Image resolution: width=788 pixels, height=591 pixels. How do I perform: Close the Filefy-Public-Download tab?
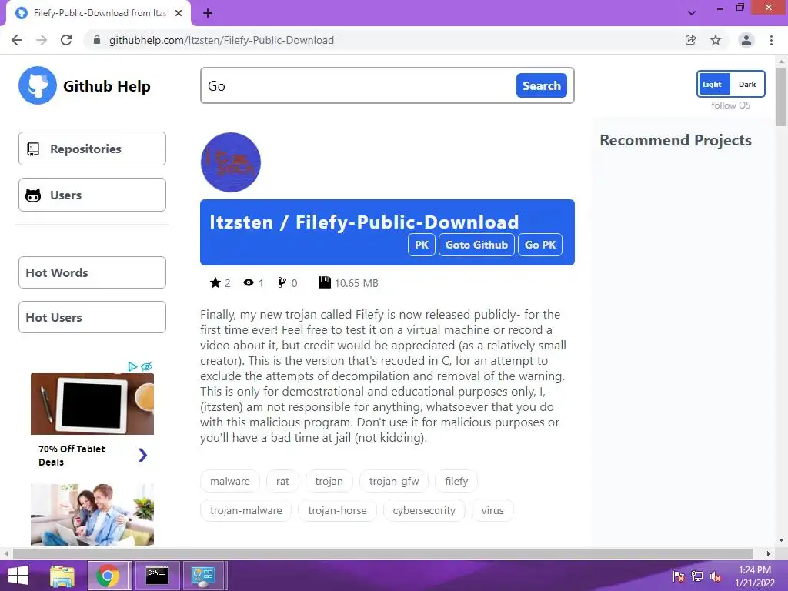[x=179, y=14]
